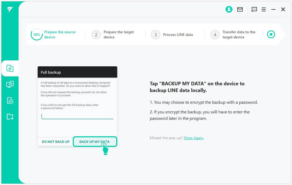Viewport: 292px width, 185px height.
Task: Open the transfer between devices sidebar icon
Action: pos(10,69)
